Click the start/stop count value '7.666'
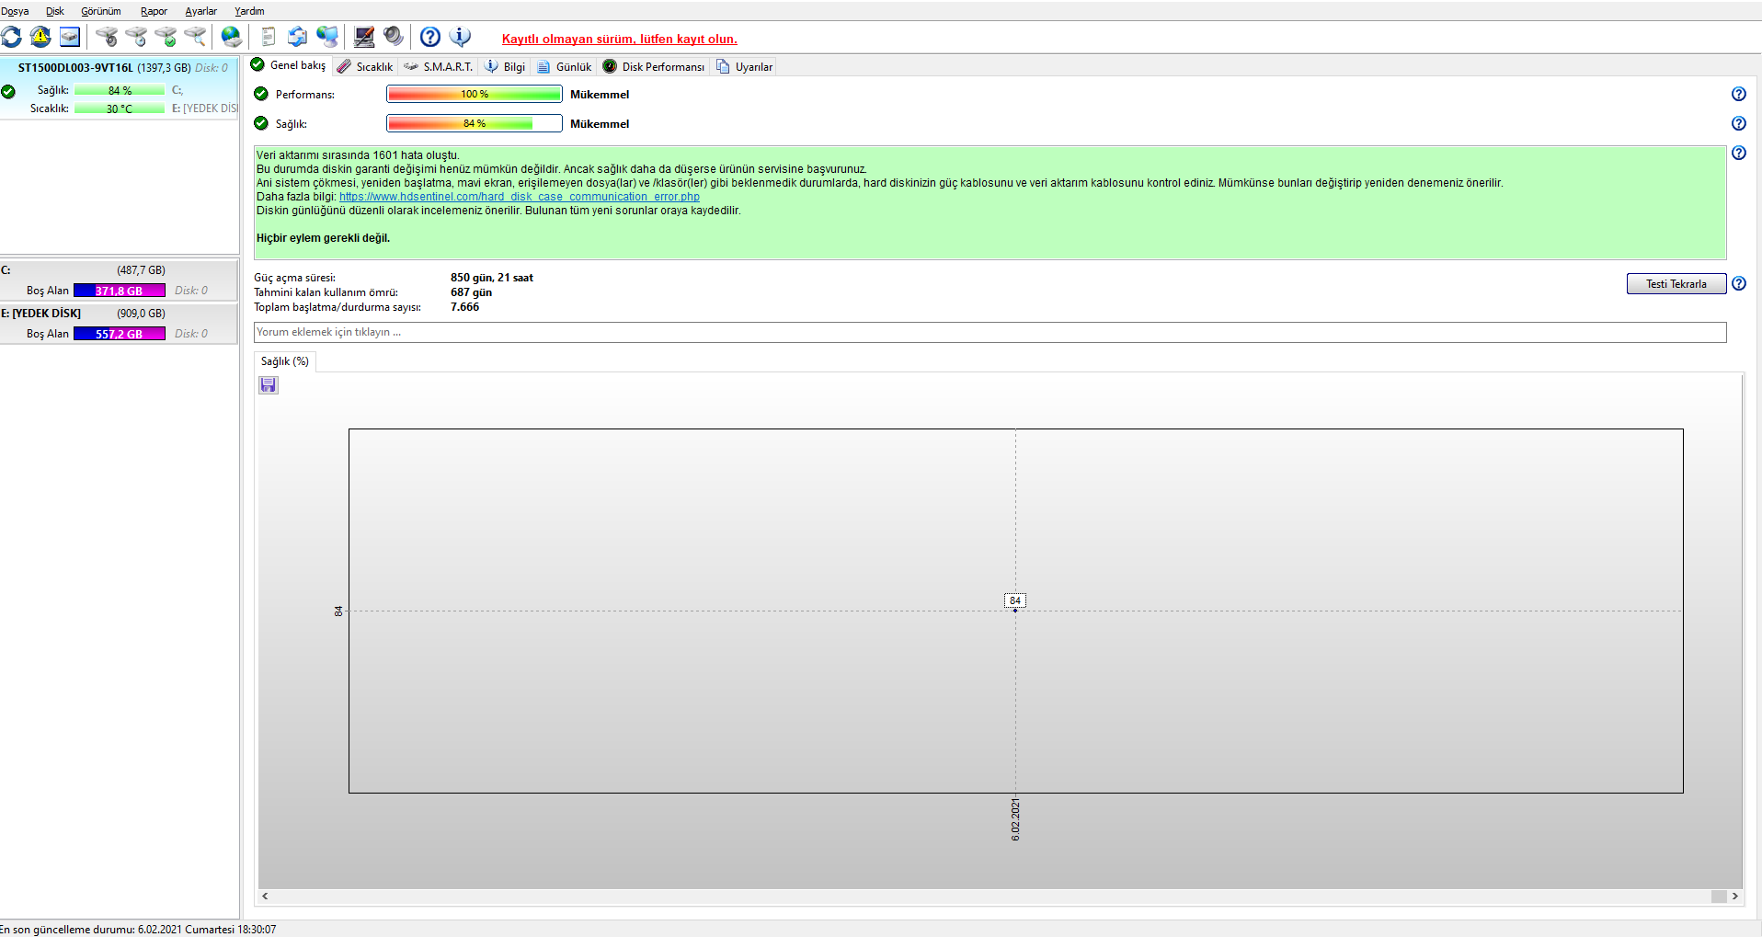 coord(465,307)
